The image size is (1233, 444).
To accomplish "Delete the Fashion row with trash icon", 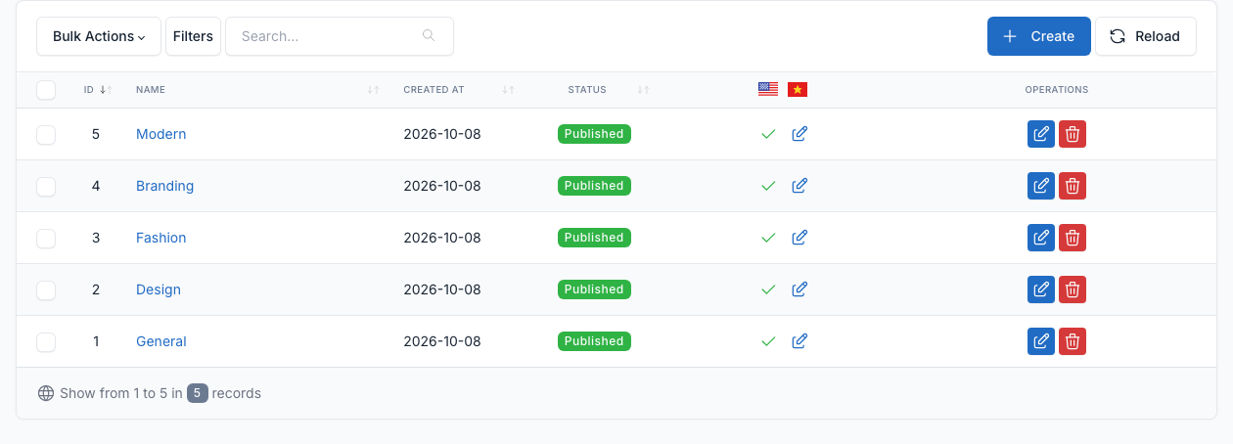I will point(1073,238).
